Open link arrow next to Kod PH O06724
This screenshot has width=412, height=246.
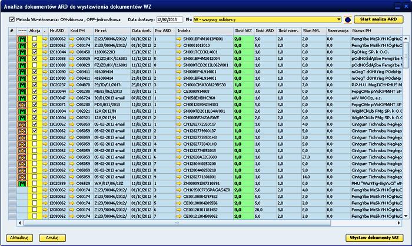coord(72,98)
